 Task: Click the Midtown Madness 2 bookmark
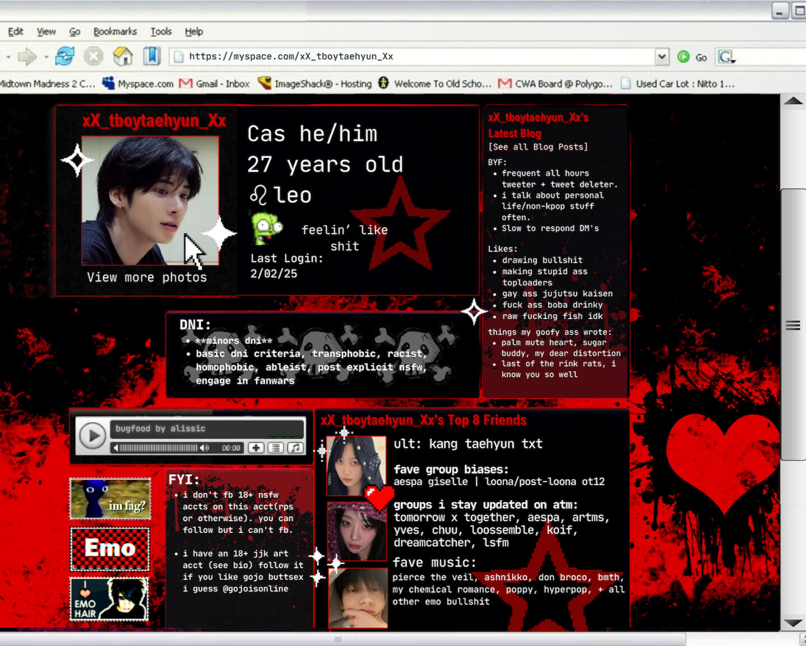[48, 83]
